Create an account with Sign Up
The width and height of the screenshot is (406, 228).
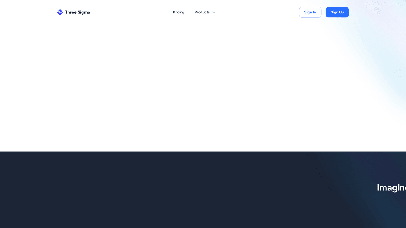(337, 12)
